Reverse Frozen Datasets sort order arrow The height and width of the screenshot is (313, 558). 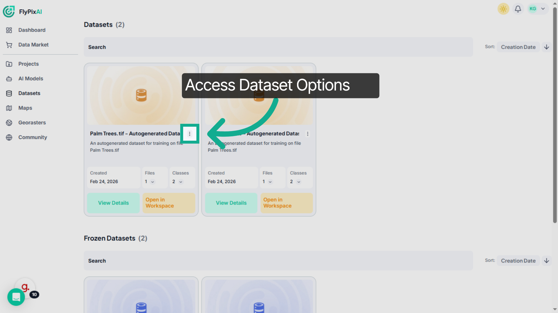(546, 260)
